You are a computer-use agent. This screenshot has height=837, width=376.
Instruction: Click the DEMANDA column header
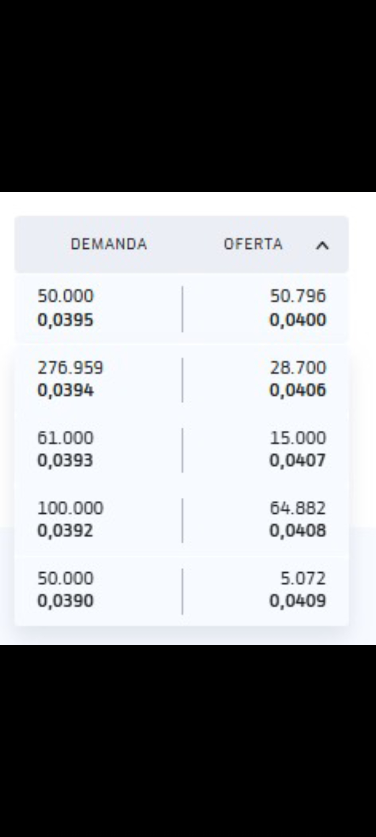click(109, 244)
